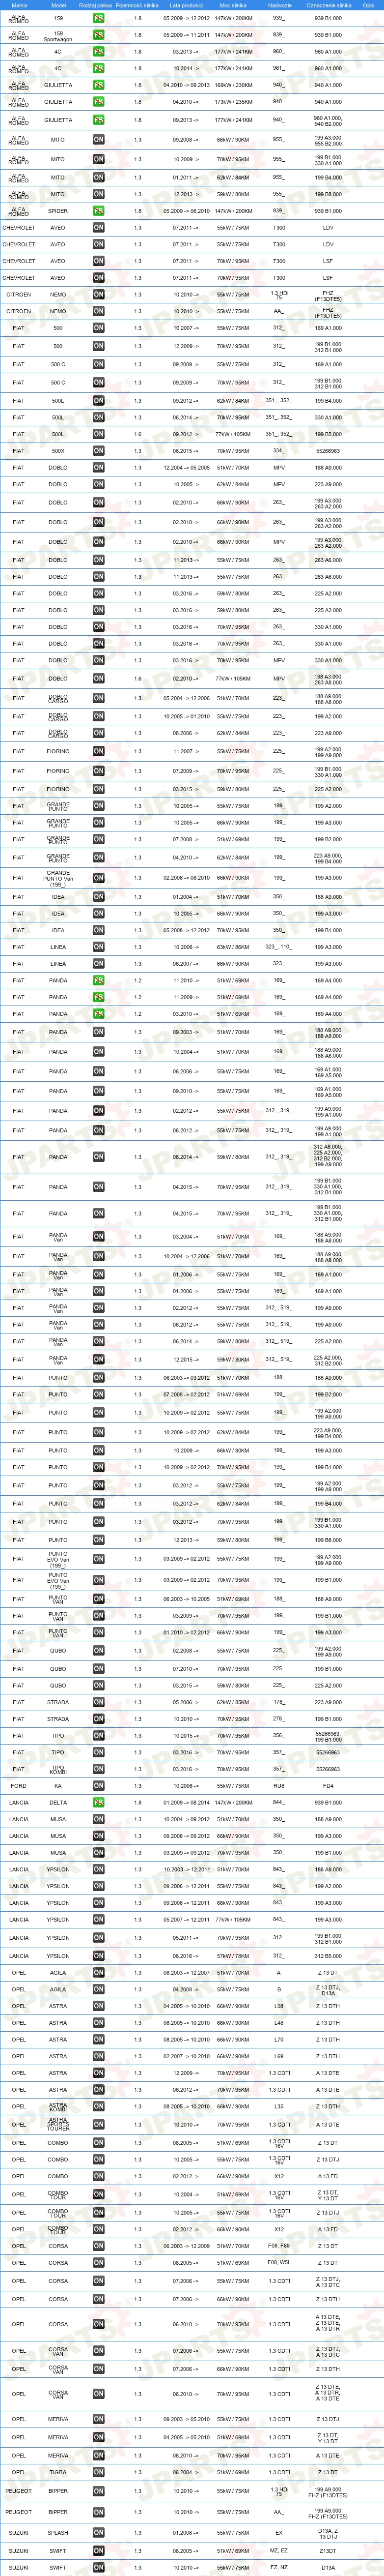384x2576 pixels.
Task: Click the 844_ body code cell
Action: click(x=279, y=1803)
